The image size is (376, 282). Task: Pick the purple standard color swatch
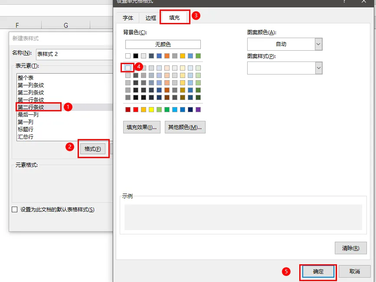[198, 110]
